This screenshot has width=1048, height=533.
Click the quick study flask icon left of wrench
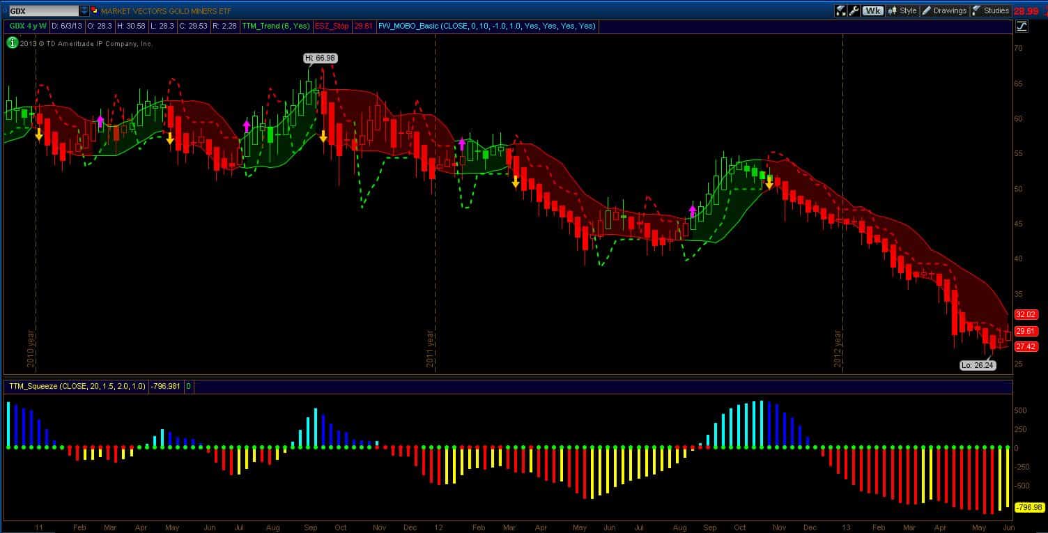click(x=841, y=10)
